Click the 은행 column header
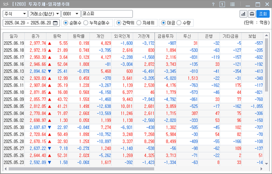272x174 pixels. tap(209, 36)
